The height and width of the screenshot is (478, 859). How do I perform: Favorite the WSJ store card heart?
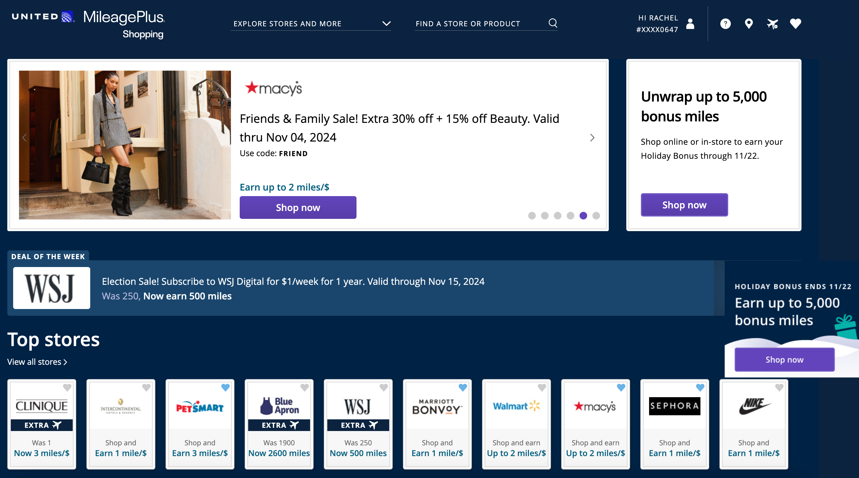(384, 388)
